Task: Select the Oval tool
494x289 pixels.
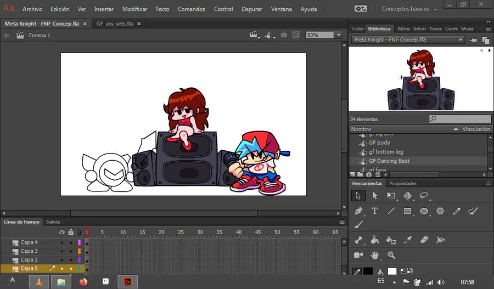Action: (x=424, y=211)
